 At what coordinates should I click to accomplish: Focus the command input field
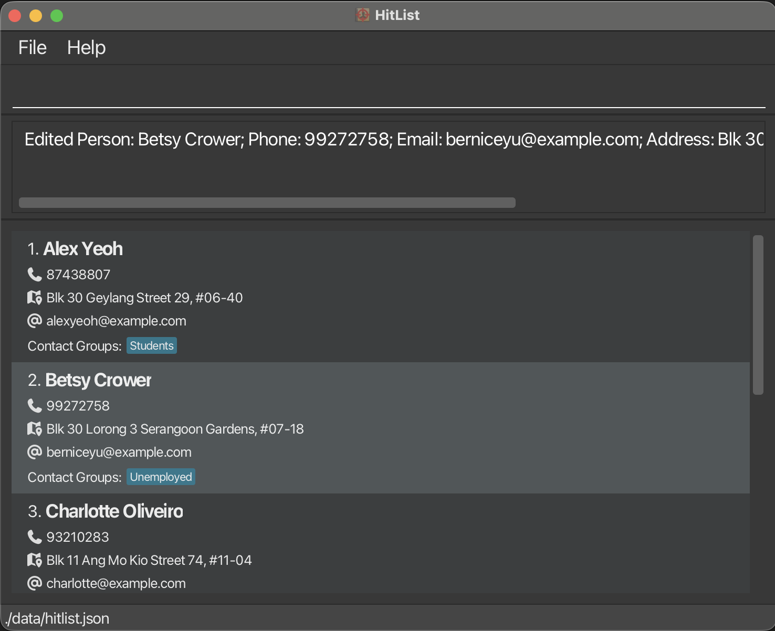point(389,92)
